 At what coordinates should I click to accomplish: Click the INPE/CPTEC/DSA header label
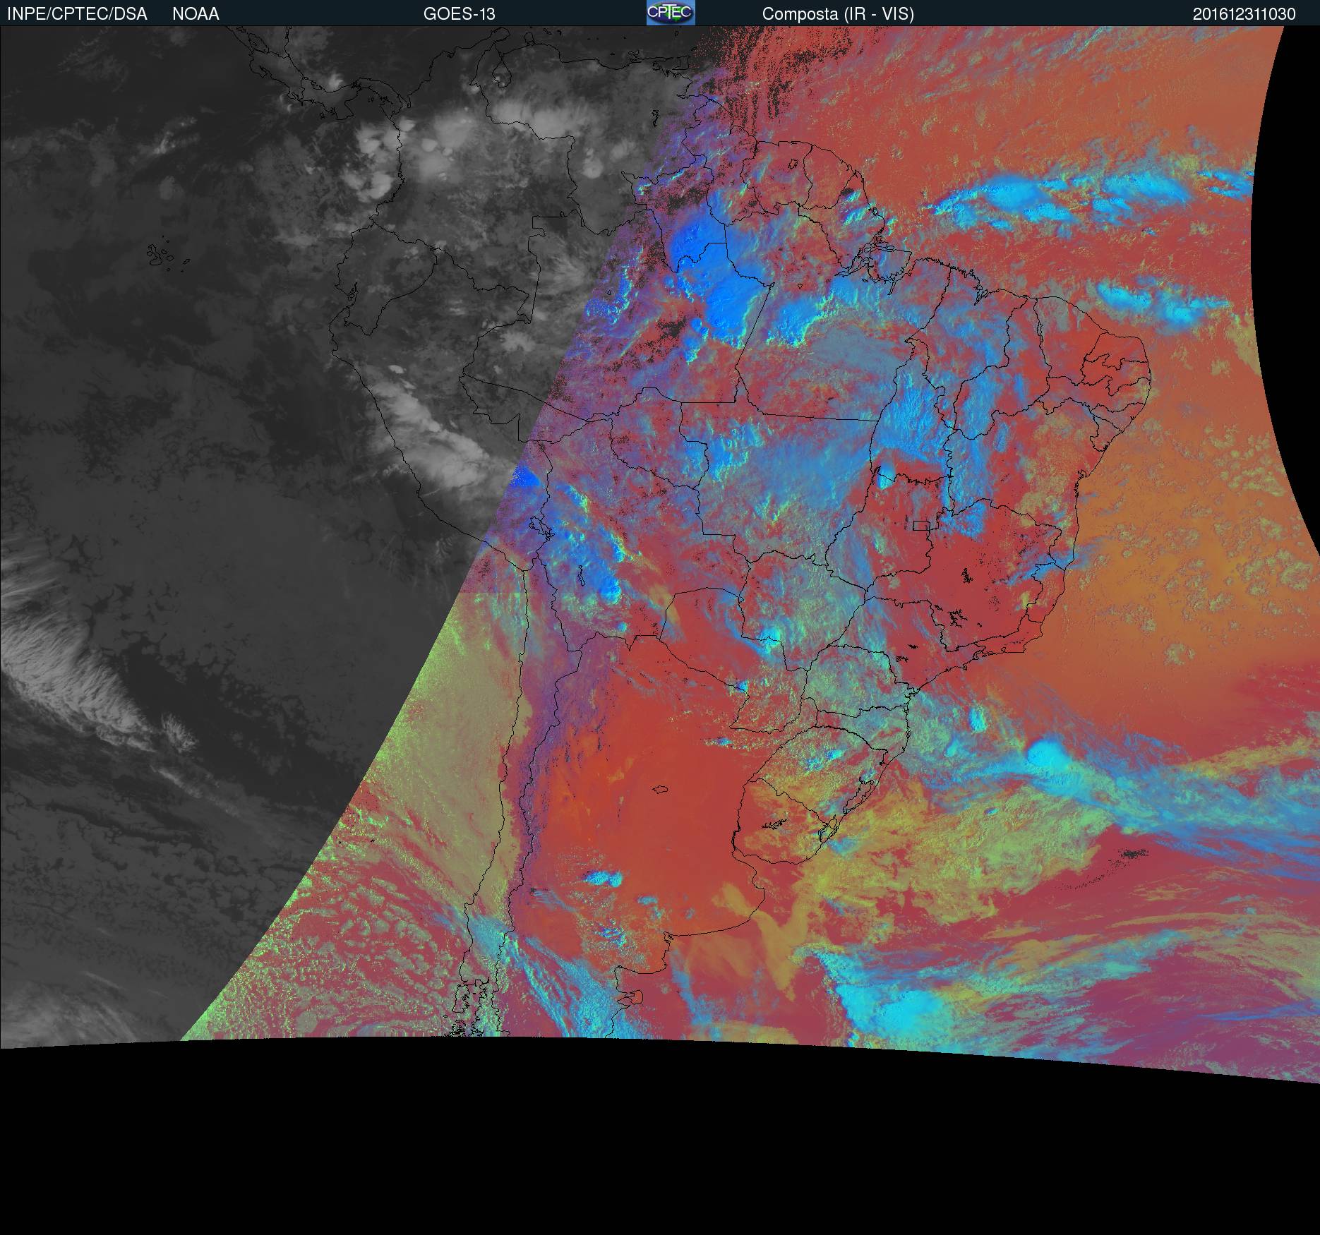[x=77, y=14]
